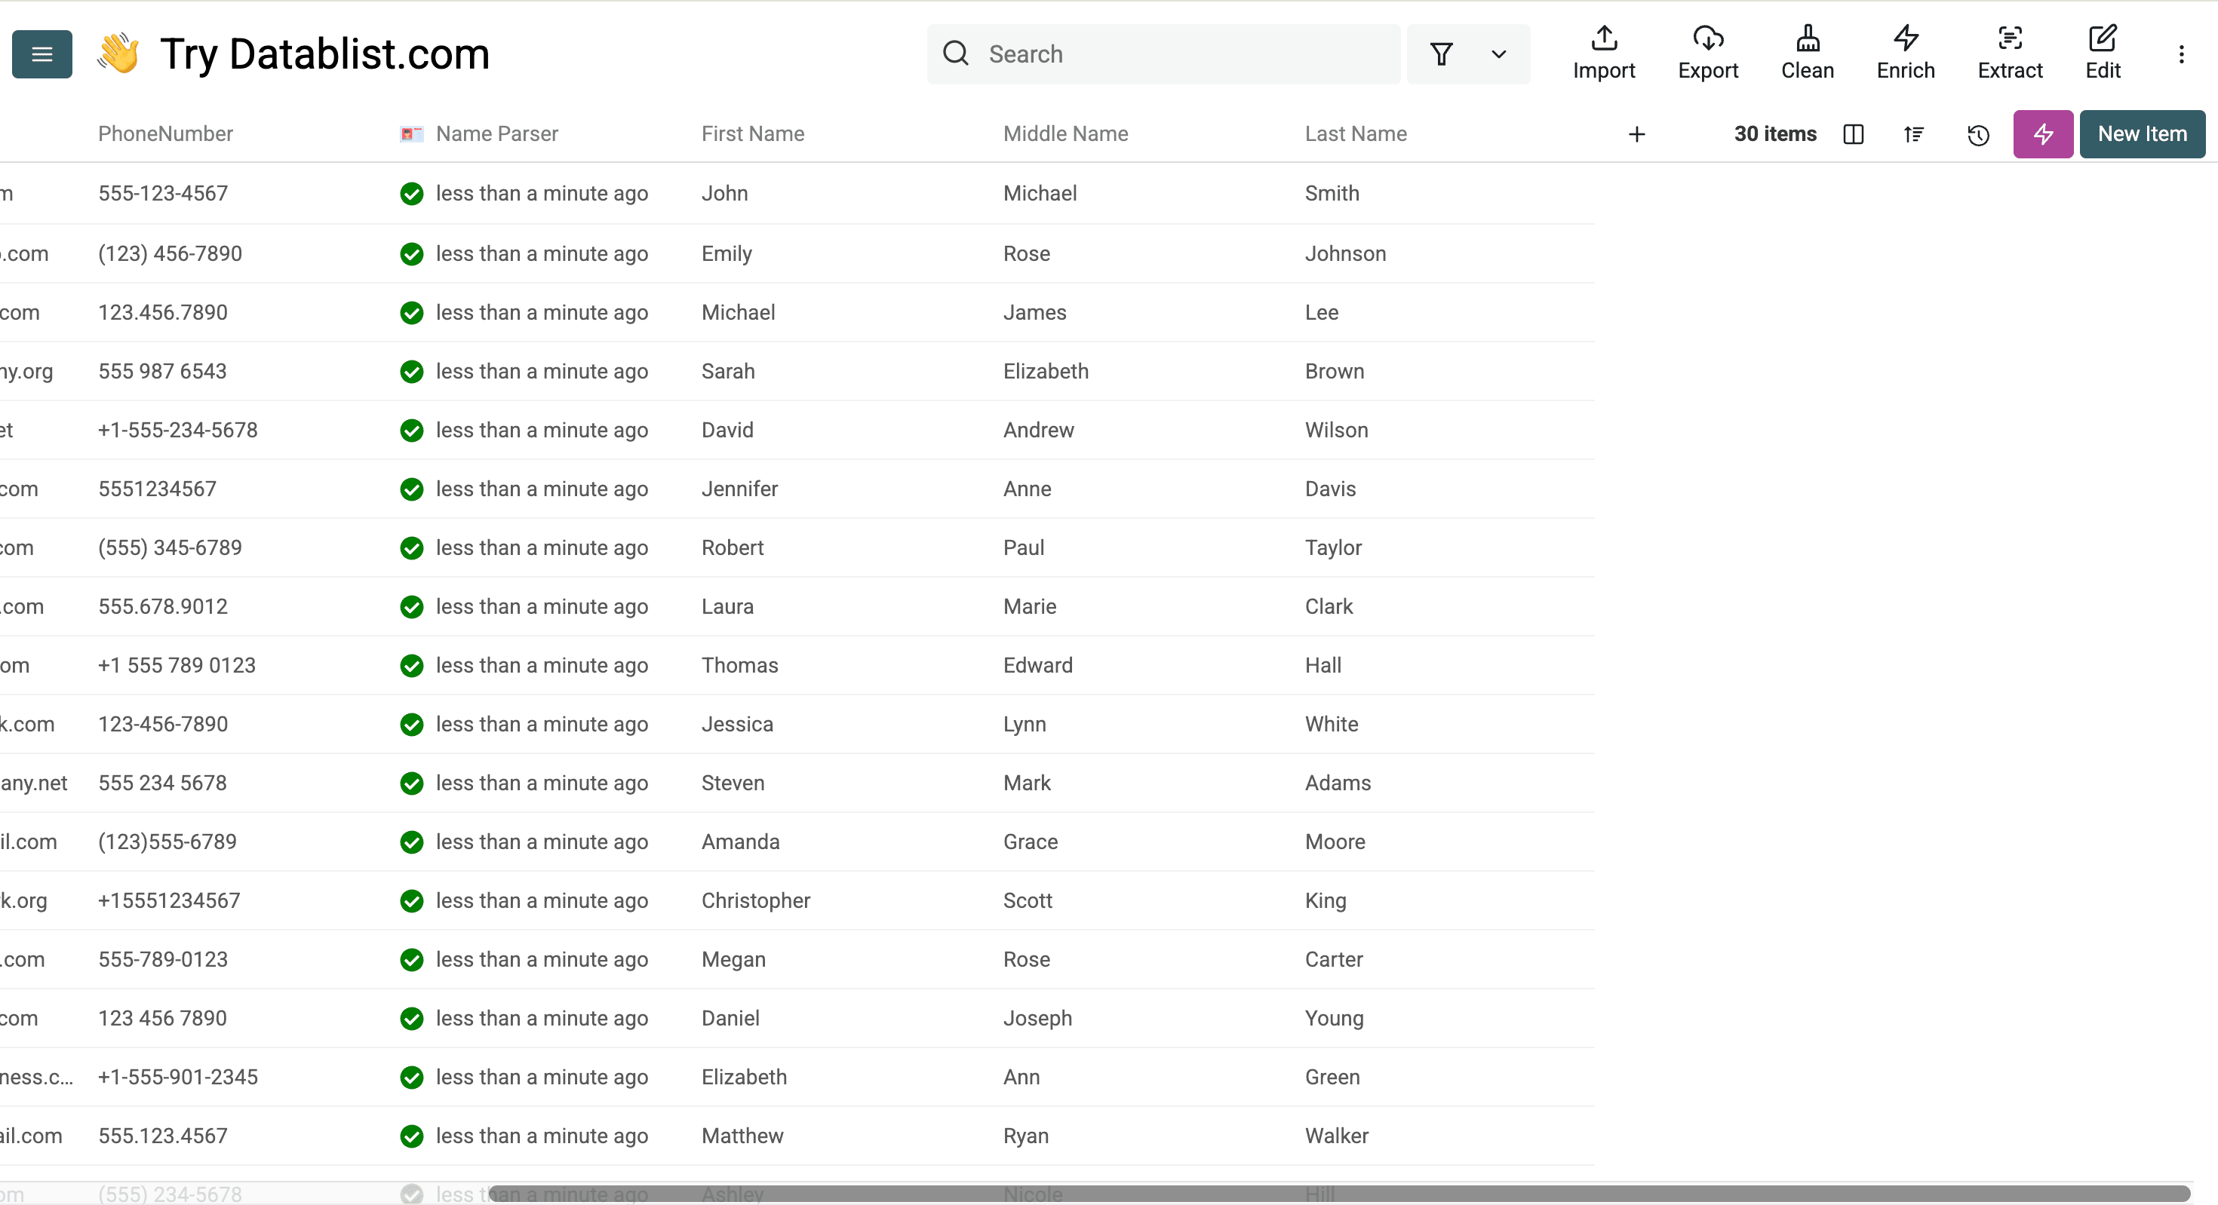
Task: Open the three-dot overflow menu
Action: [x=2182, y=54]
